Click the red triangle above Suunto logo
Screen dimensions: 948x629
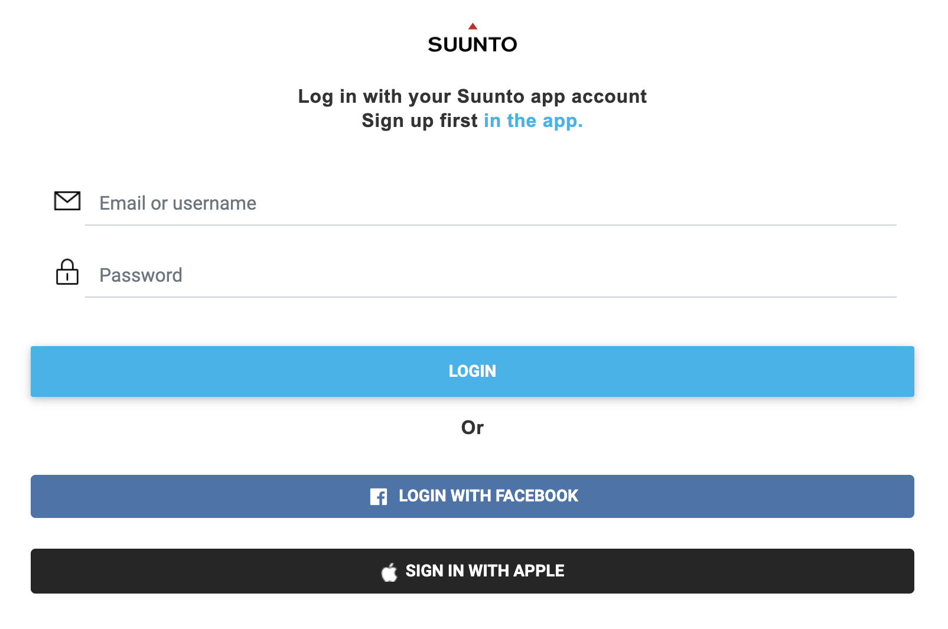click(473, 24)
